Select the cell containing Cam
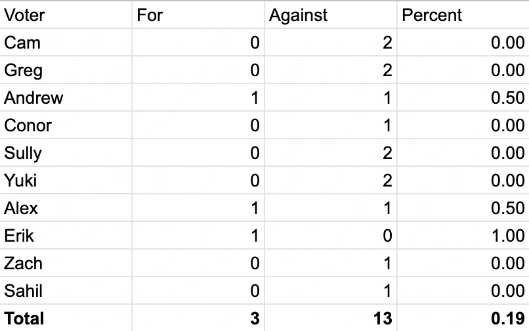The image size is (529, 331). (66, 43)
